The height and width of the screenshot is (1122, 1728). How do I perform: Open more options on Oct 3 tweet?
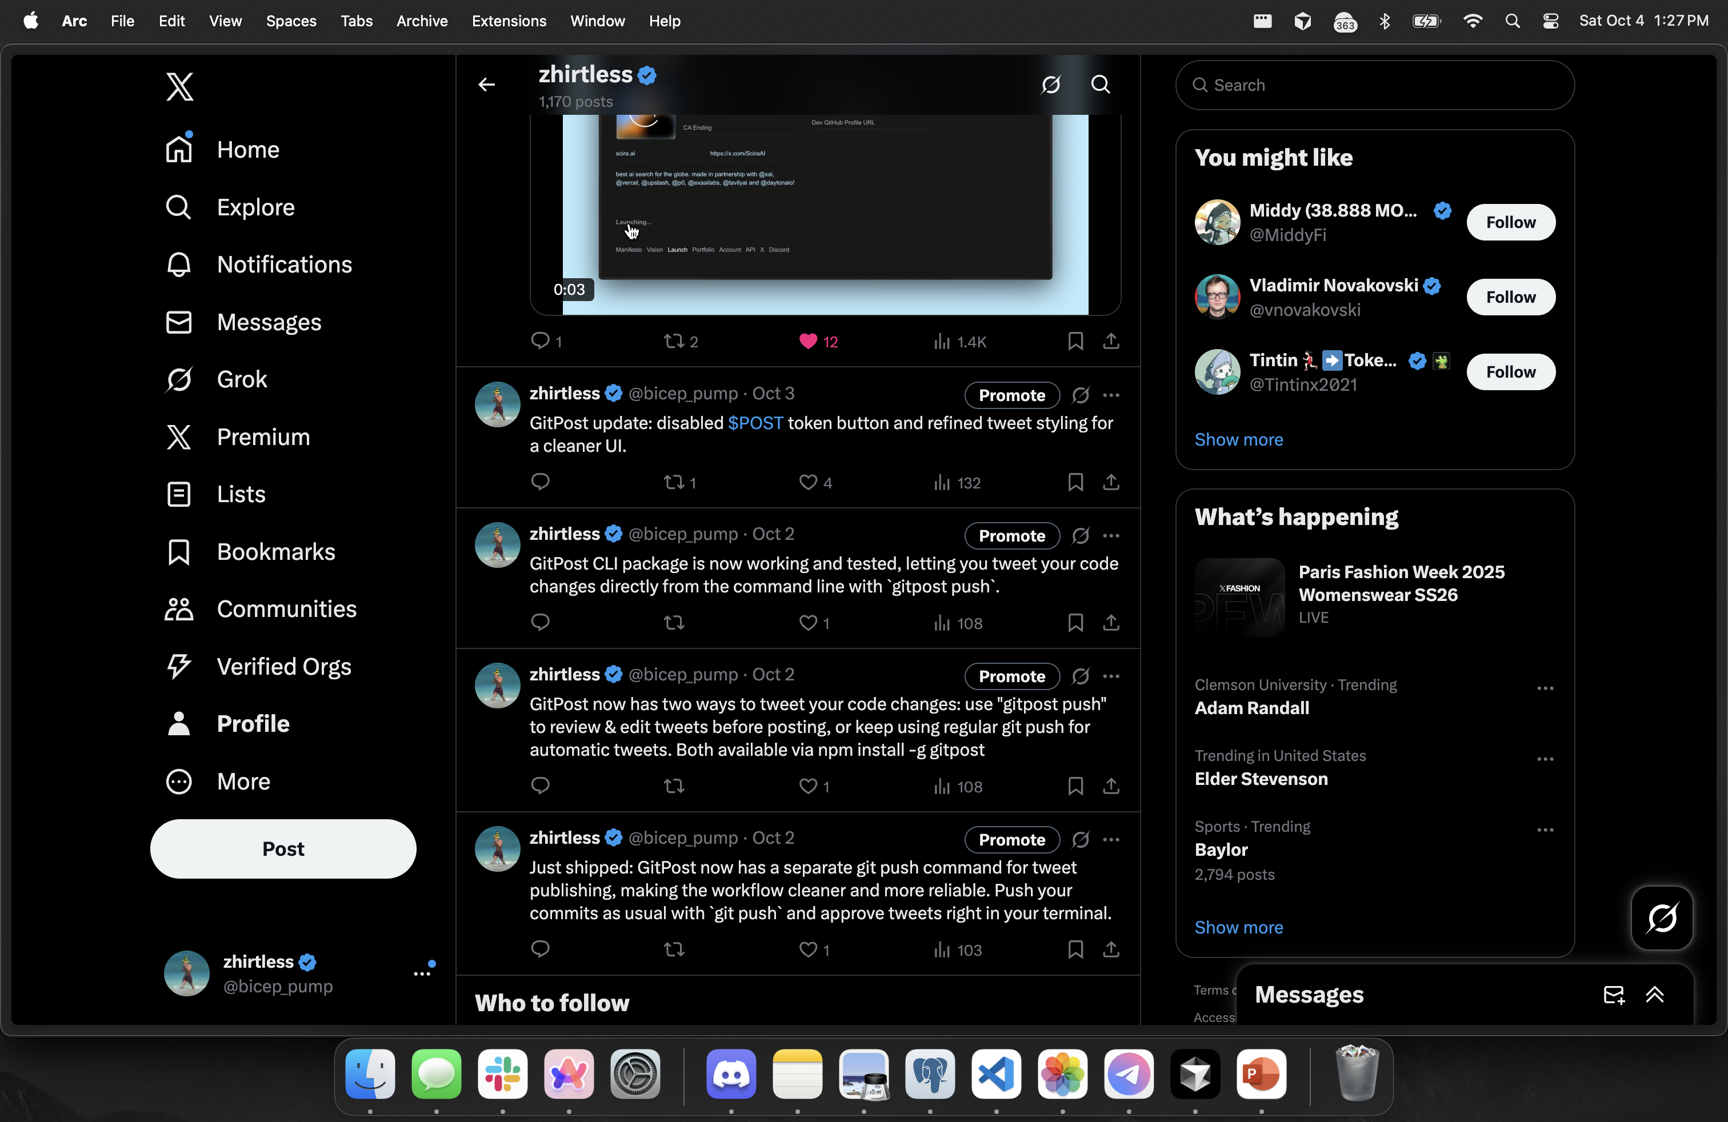(x=1111, y=395)
